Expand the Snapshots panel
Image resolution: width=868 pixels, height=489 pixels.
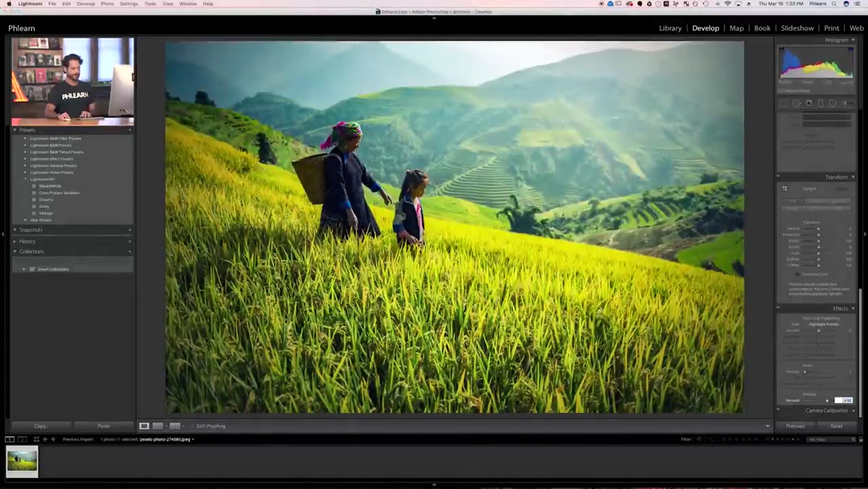coord(15,229)
